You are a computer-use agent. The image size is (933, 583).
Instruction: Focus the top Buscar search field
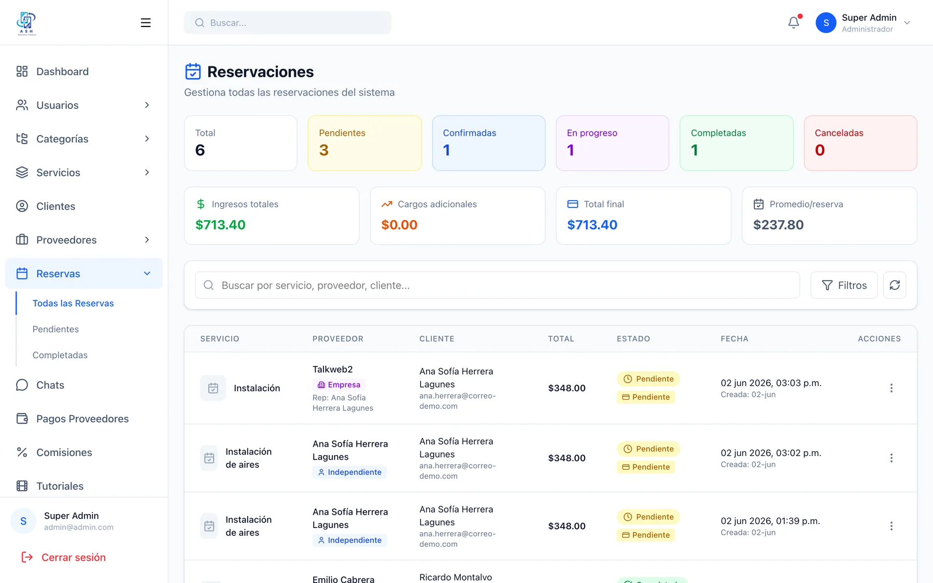coord(288,23)
